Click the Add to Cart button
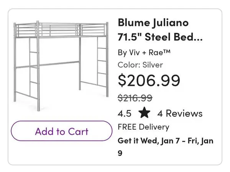This screenshot has width=230, height=172. tap(61, 131)
